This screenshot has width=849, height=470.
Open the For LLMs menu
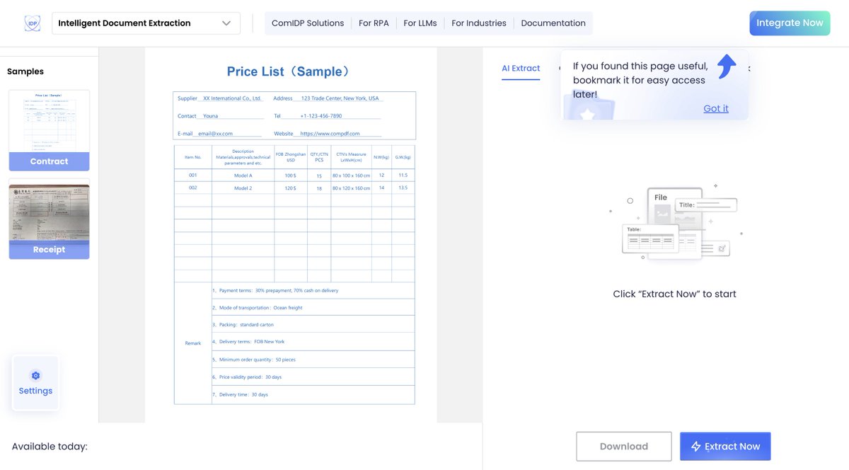tap(420, 23)
